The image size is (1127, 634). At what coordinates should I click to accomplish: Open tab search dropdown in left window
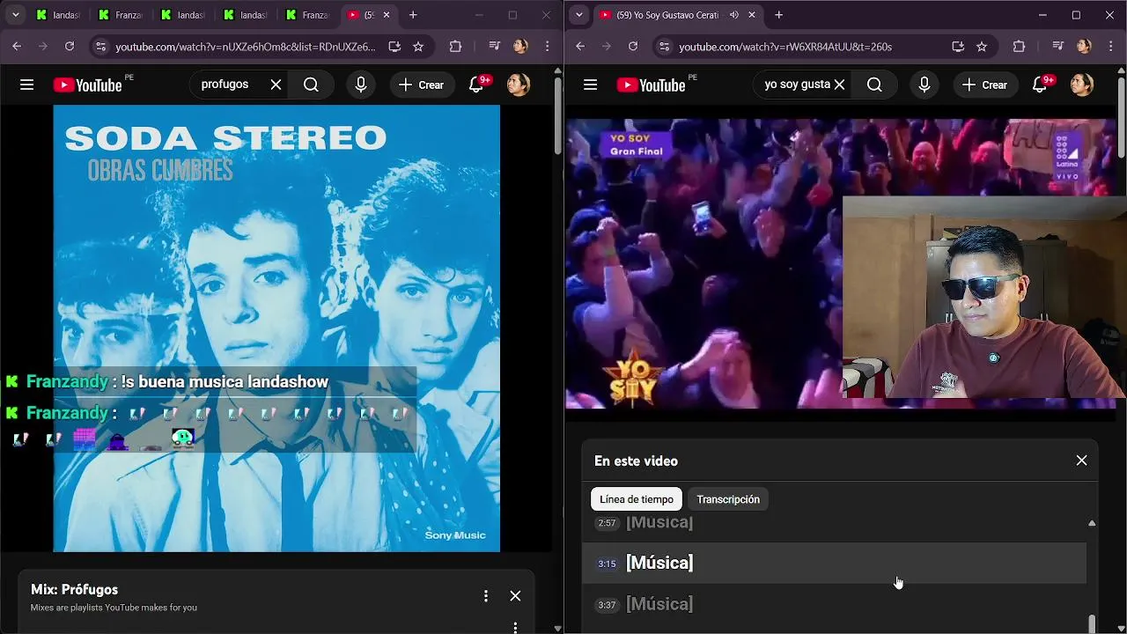click(x=15, y=15)
